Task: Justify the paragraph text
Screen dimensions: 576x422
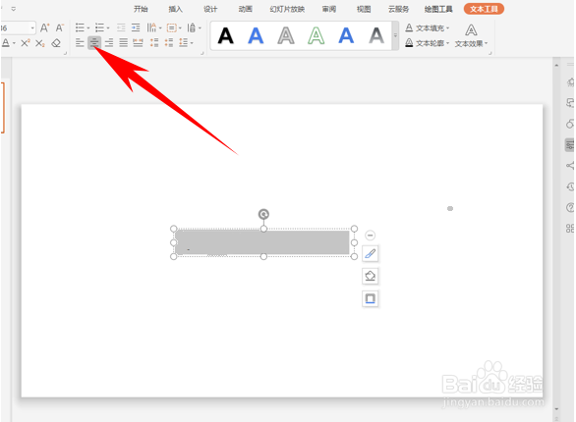Action: tap(124, 43)
